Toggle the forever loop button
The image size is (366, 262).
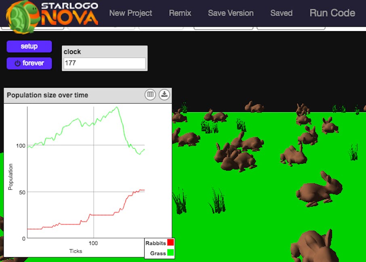[x=29, y=63]
